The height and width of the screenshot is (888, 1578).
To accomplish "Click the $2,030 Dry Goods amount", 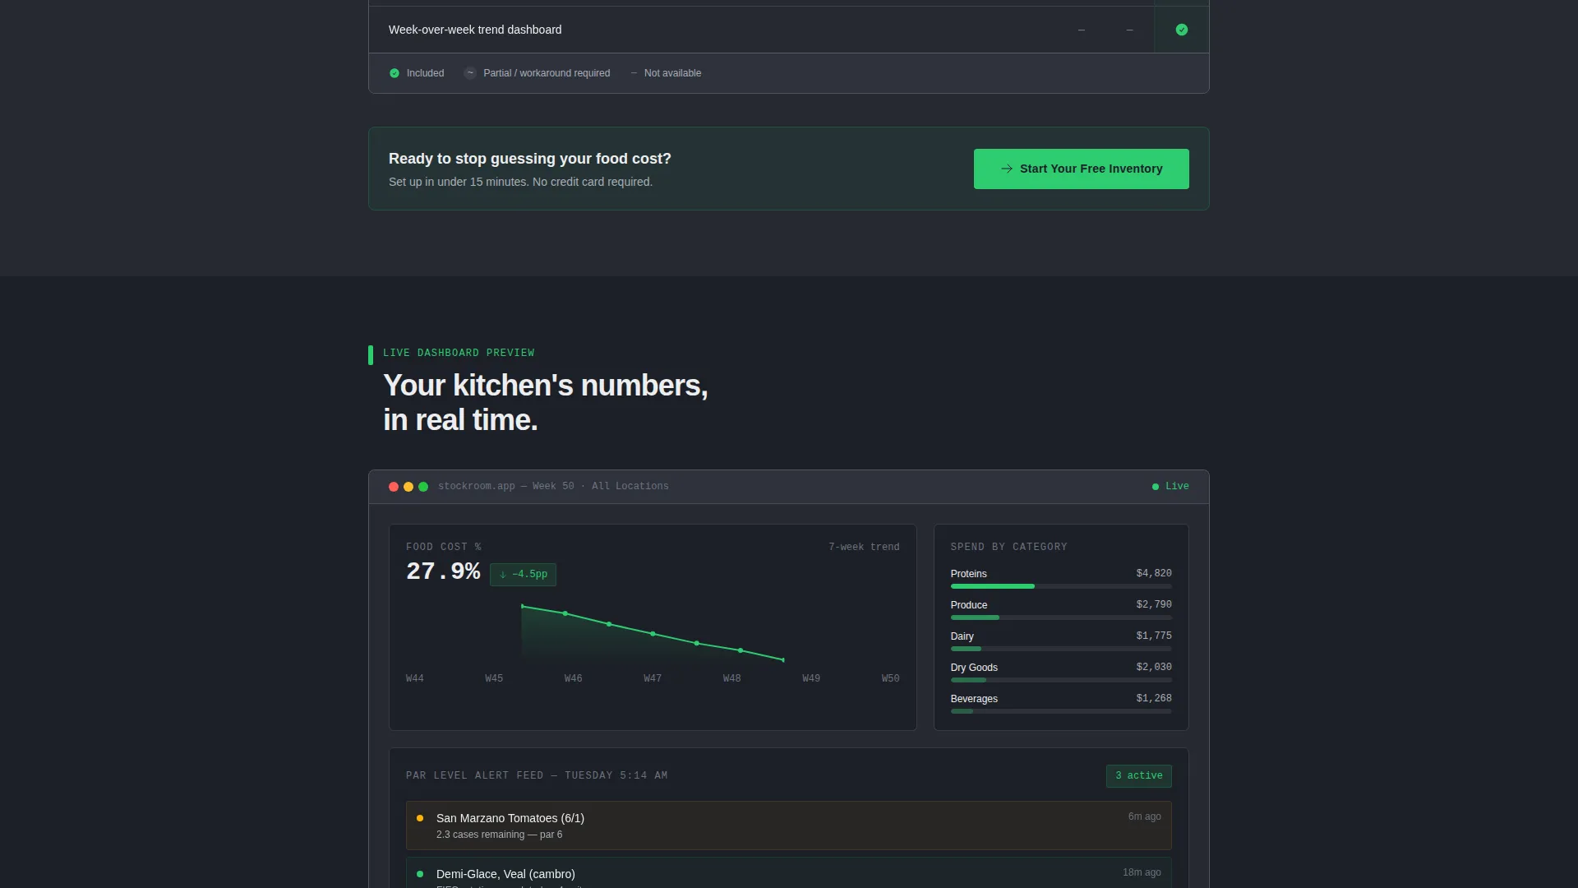I will (x=1154, y=667).
